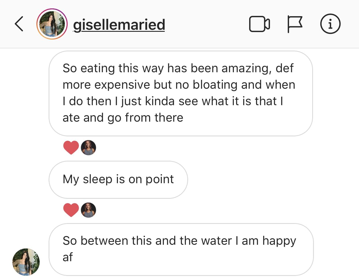The height and width of the screenshot is (280, 359).
Task: Tap the heart reaction under 'My sleep is on point'
Action: click(x=71, y=210)
